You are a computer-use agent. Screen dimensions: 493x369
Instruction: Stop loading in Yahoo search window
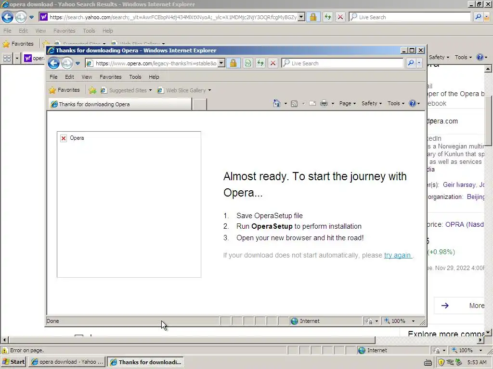coord(340,17)
